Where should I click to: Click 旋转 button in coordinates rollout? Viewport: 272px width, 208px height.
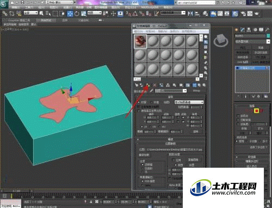[195, 131]
